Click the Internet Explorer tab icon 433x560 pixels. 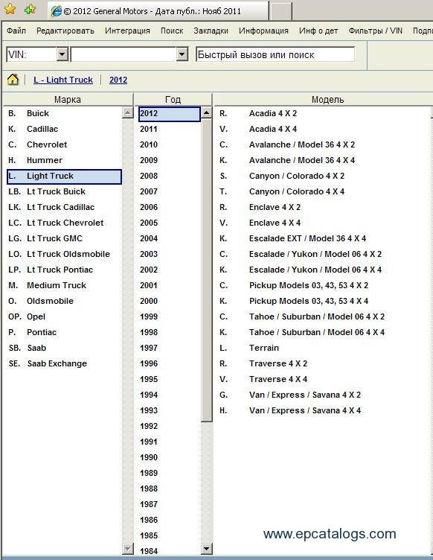coord(57,11)
